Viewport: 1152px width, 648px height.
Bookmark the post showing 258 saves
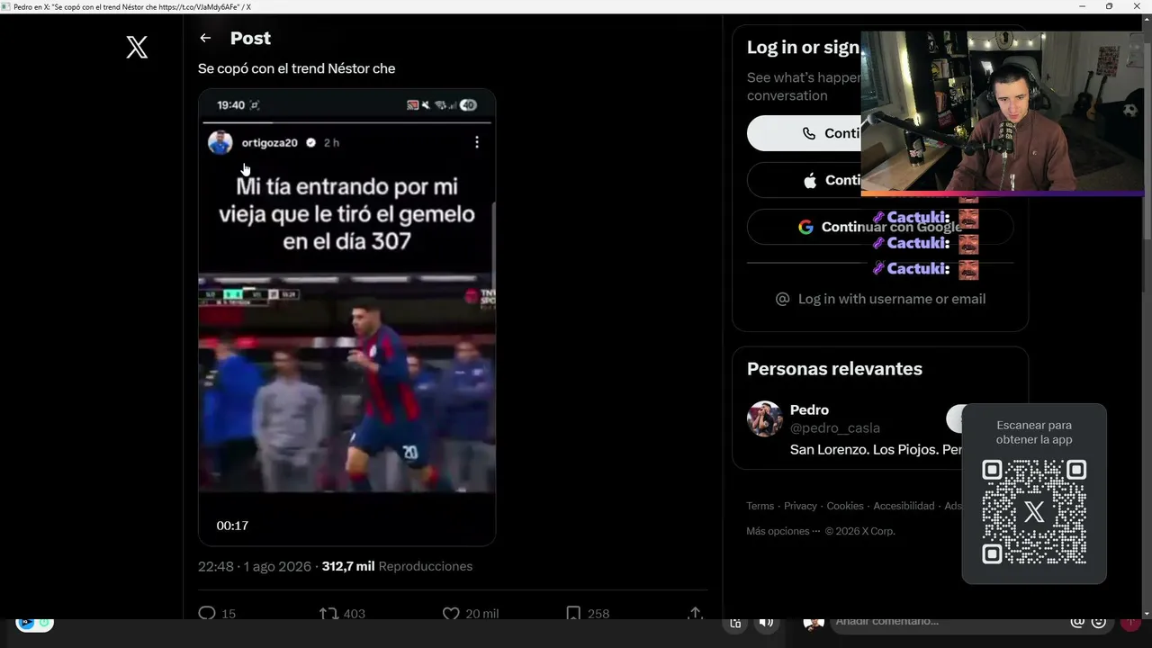click(x=573, y=613)
